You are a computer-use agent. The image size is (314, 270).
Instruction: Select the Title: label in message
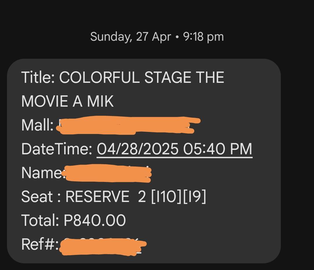point(38,77)
